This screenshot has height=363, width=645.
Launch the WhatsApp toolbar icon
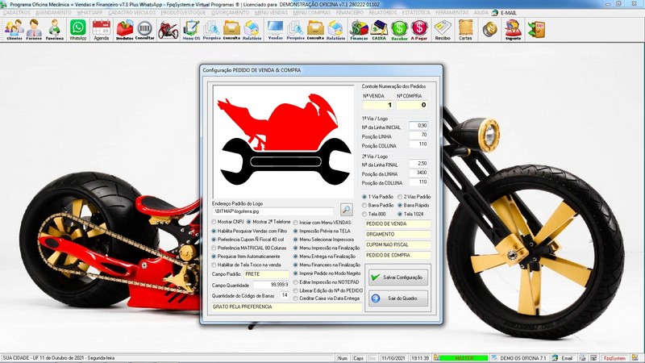[77, 30]
